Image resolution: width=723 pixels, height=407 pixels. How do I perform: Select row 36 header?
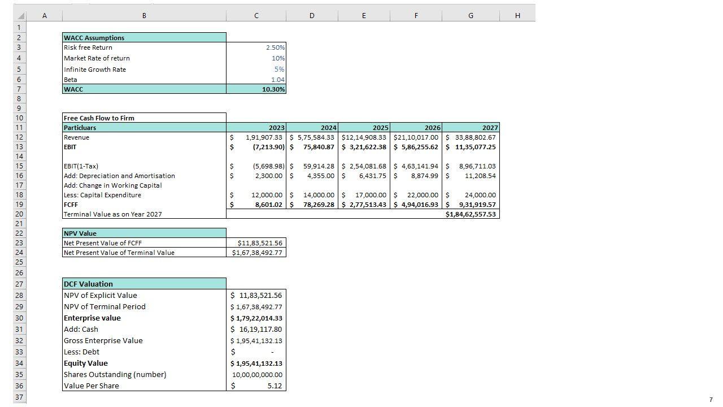19,386
